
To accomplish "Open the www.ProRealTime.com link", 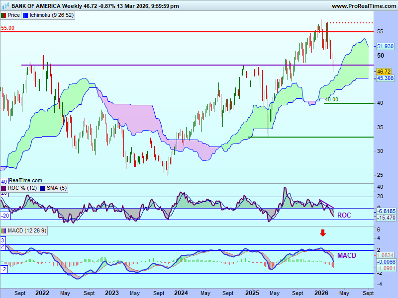I will [x=363, y=6].
